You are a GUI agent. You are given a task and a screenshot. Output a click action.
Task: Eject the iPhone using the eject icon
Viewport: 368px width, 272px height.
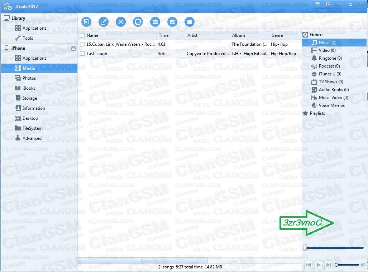click(x=73, y=49)
